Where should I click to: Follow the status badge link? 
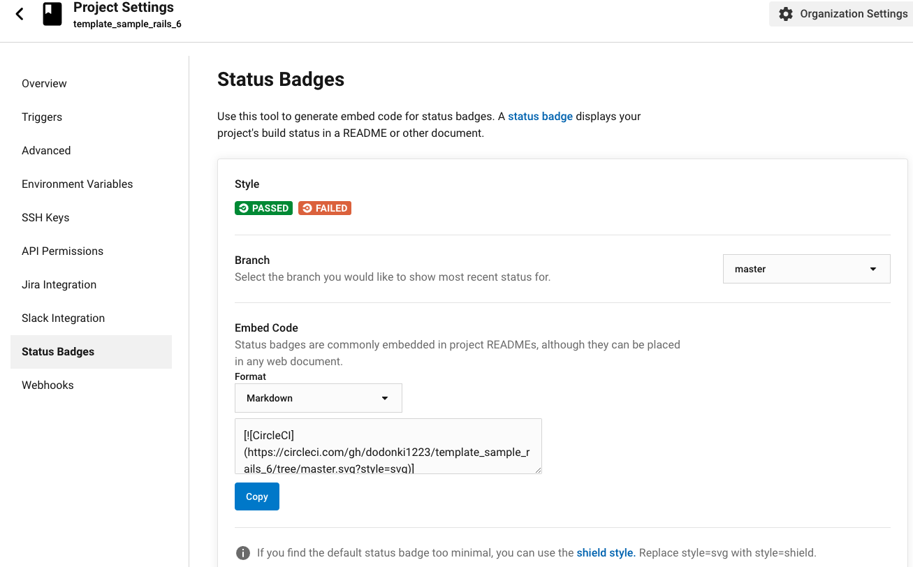[540, 117]
